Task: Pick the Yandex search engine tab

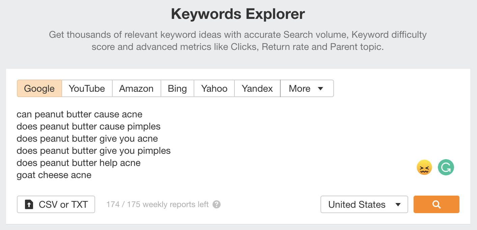Action: (x=257, y=88)
